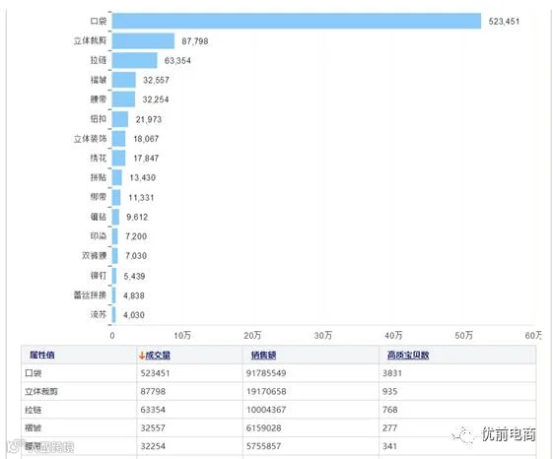Click the 63,354 value label

pos(177,61)
